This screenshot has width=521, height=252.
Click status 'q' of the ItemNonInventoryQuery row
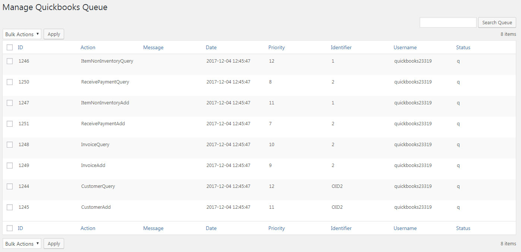(458, 61)
